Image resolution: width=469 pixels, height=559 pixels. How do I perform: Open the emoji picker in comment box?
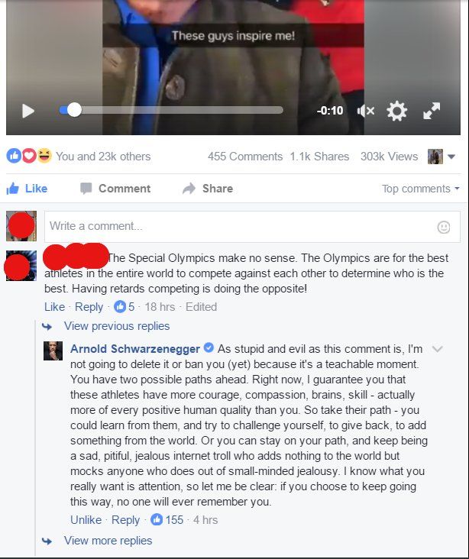pos(443,227)
